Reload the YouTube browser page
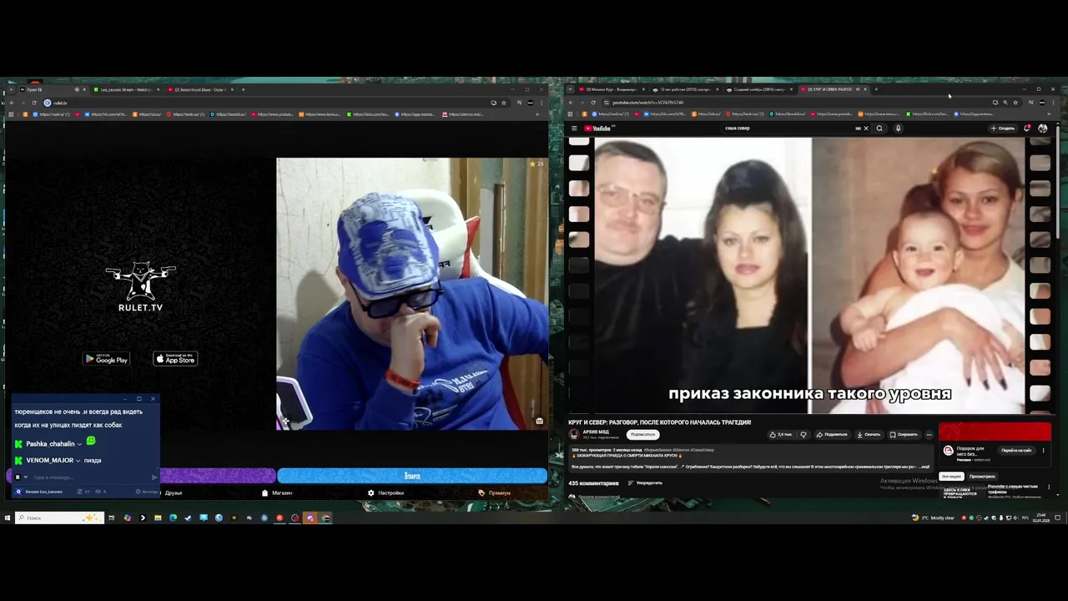The image size is (1068, 601). click(x=593, y=103)
